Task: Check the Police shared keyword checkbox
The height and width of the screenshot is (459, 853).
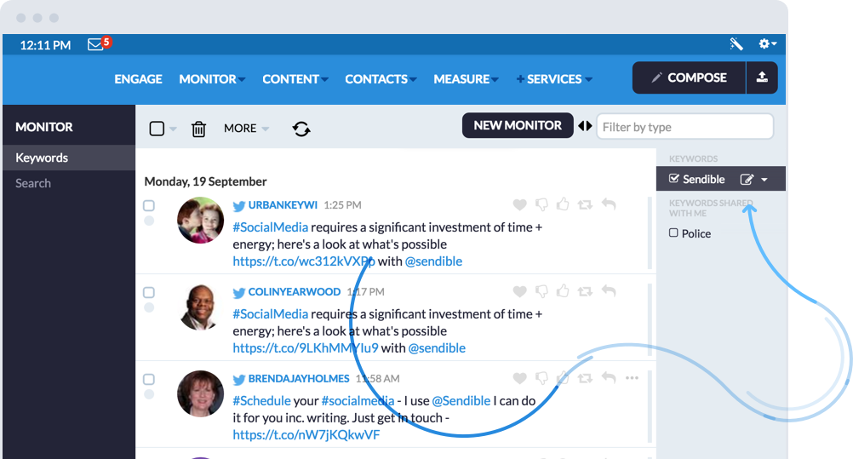Action: [x=673, y=233]
